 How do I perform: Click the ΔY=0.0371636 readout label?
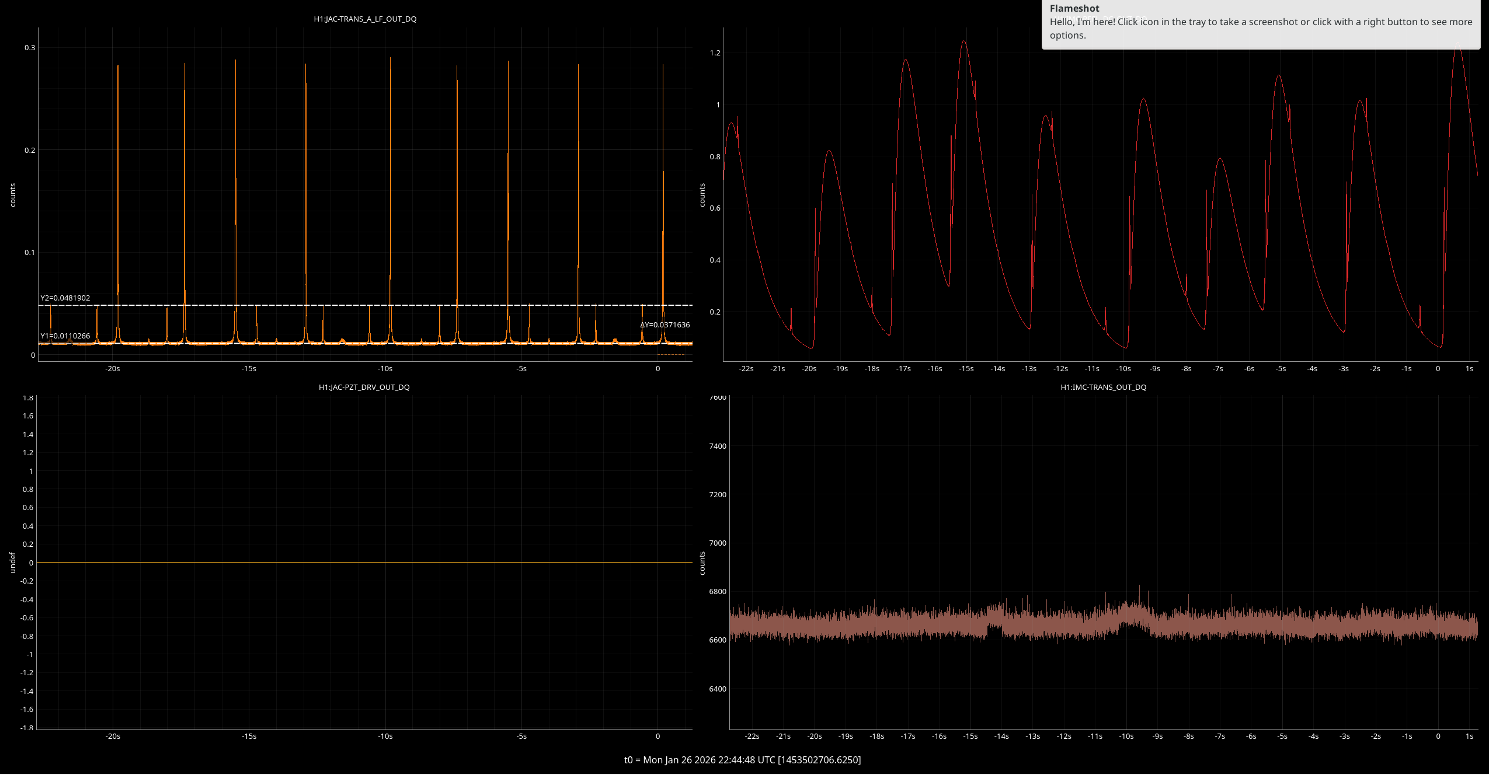point(665,324)
